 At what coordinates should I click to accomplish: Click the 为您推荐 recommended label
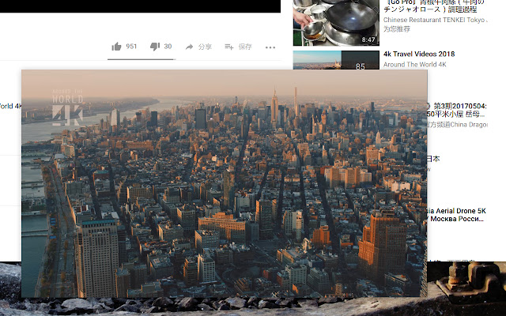point(397,29)
